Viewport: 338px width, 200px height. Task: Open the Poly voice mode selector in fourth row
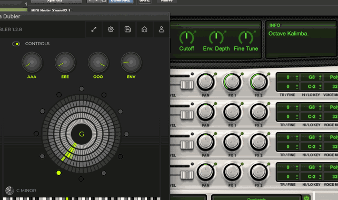click(331, 167)
